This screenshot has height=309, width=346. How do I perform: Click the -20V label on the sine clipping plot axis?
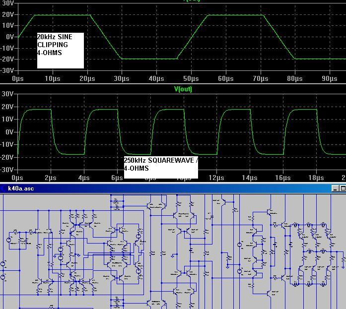7,59
